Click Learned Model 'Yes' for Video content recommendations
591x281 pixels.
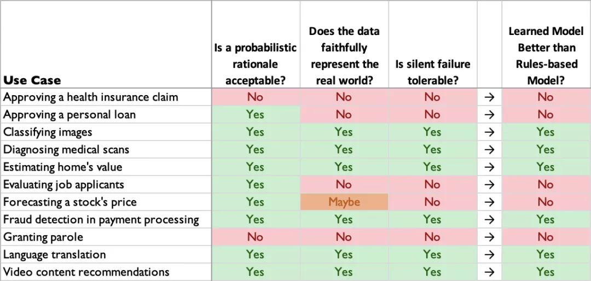click(x=545, y=272)
